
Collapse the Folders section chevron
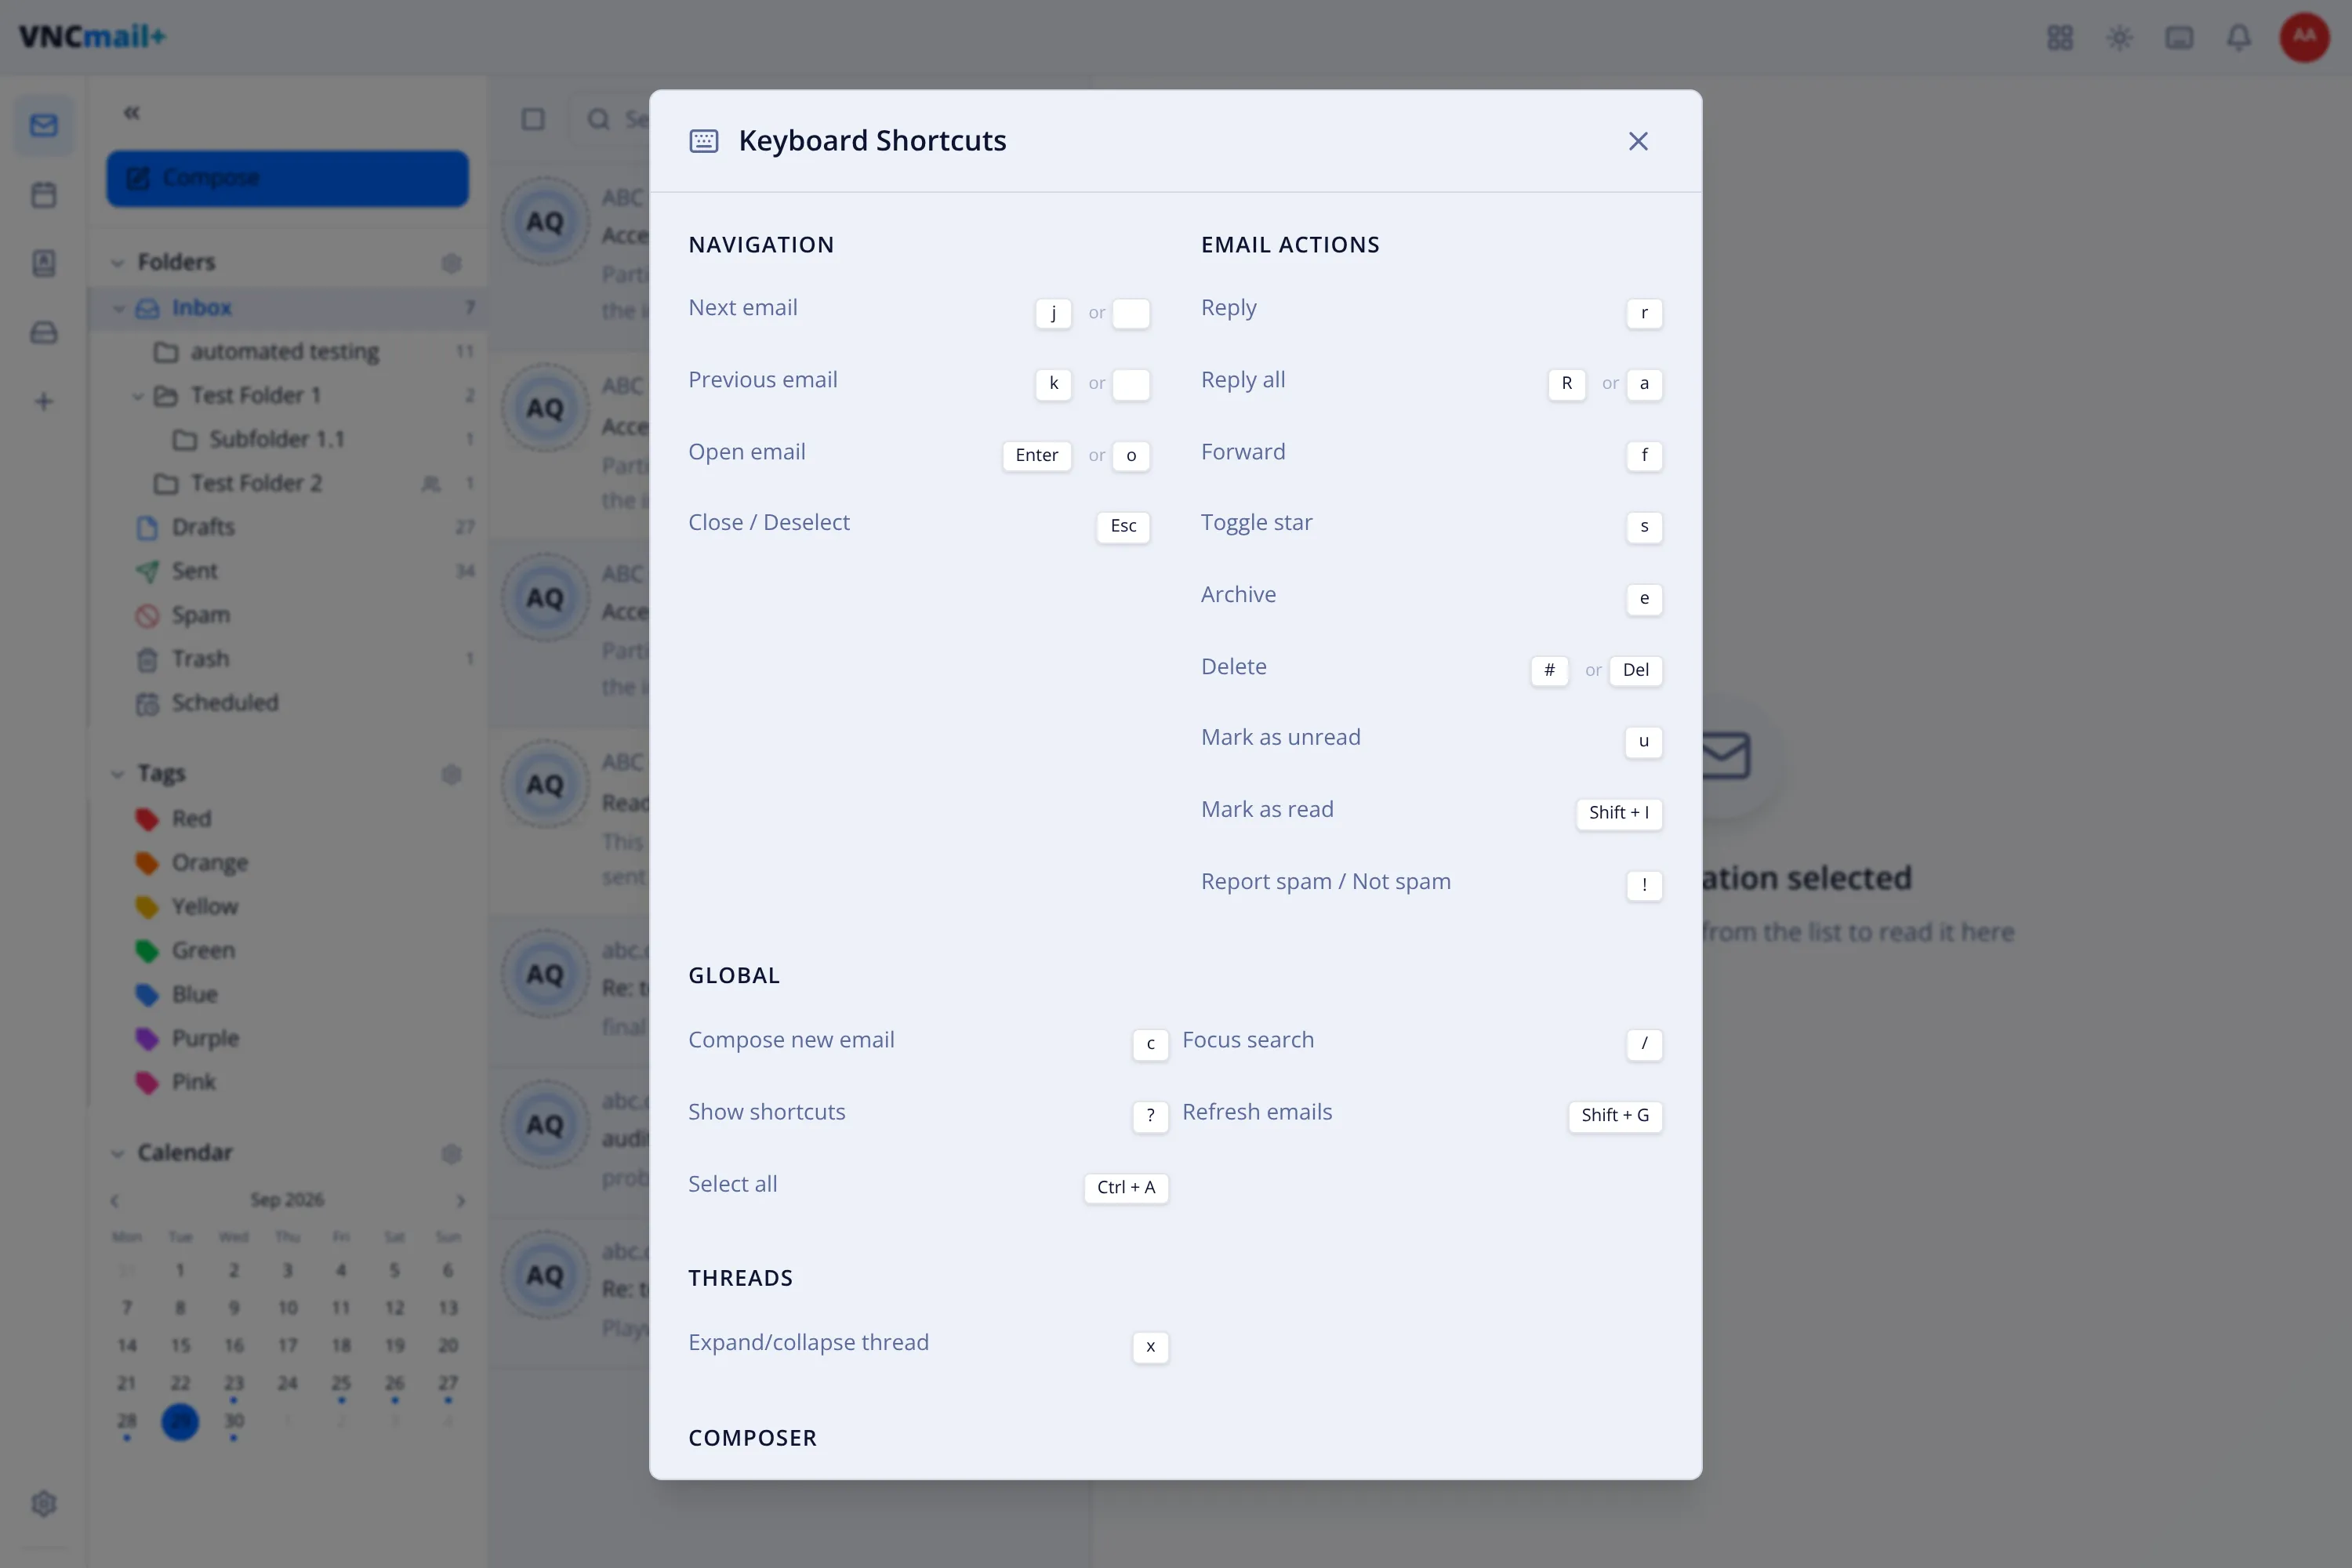[117, 263]
